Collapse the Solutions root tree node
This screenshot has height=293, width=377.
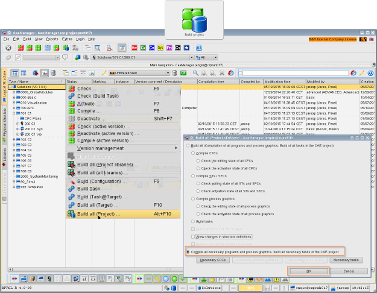(10, 87)
